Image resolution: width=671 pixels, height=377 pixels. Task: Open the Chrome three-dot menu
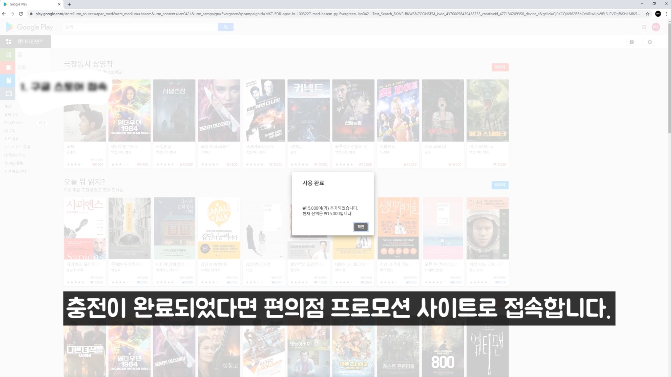[x=667, y=14]
